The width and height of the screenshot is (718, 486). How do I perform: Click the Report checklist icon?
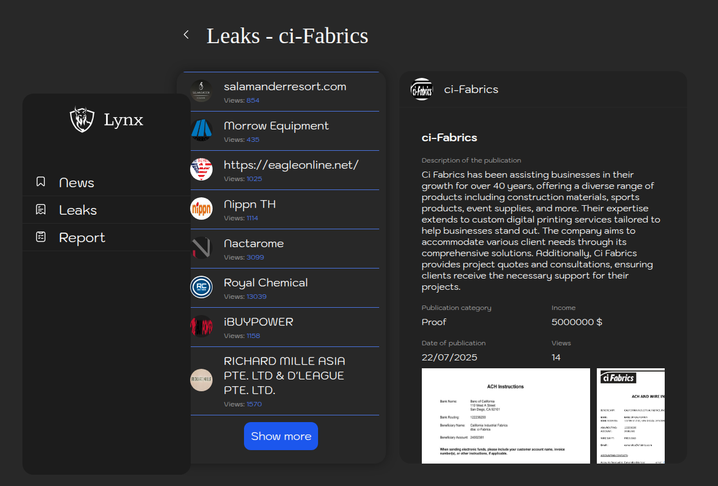click(x=40, y=237)
